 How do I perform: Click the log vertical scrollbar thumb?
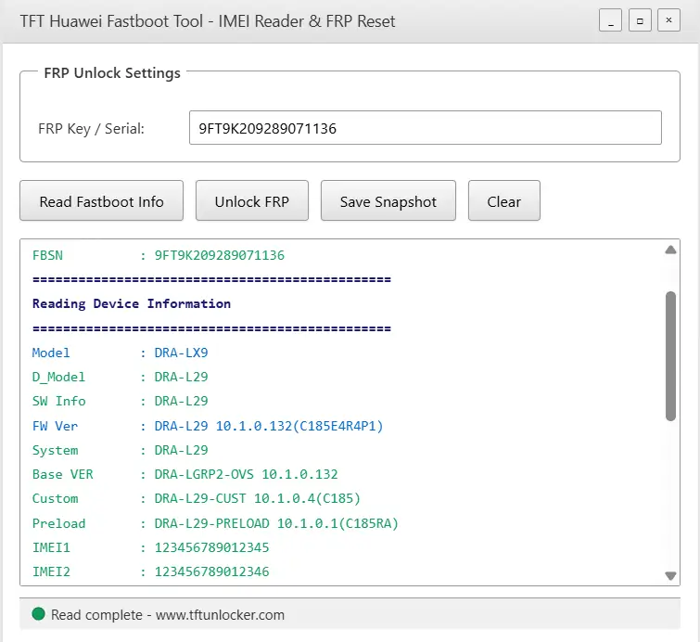tap(670, 356)
